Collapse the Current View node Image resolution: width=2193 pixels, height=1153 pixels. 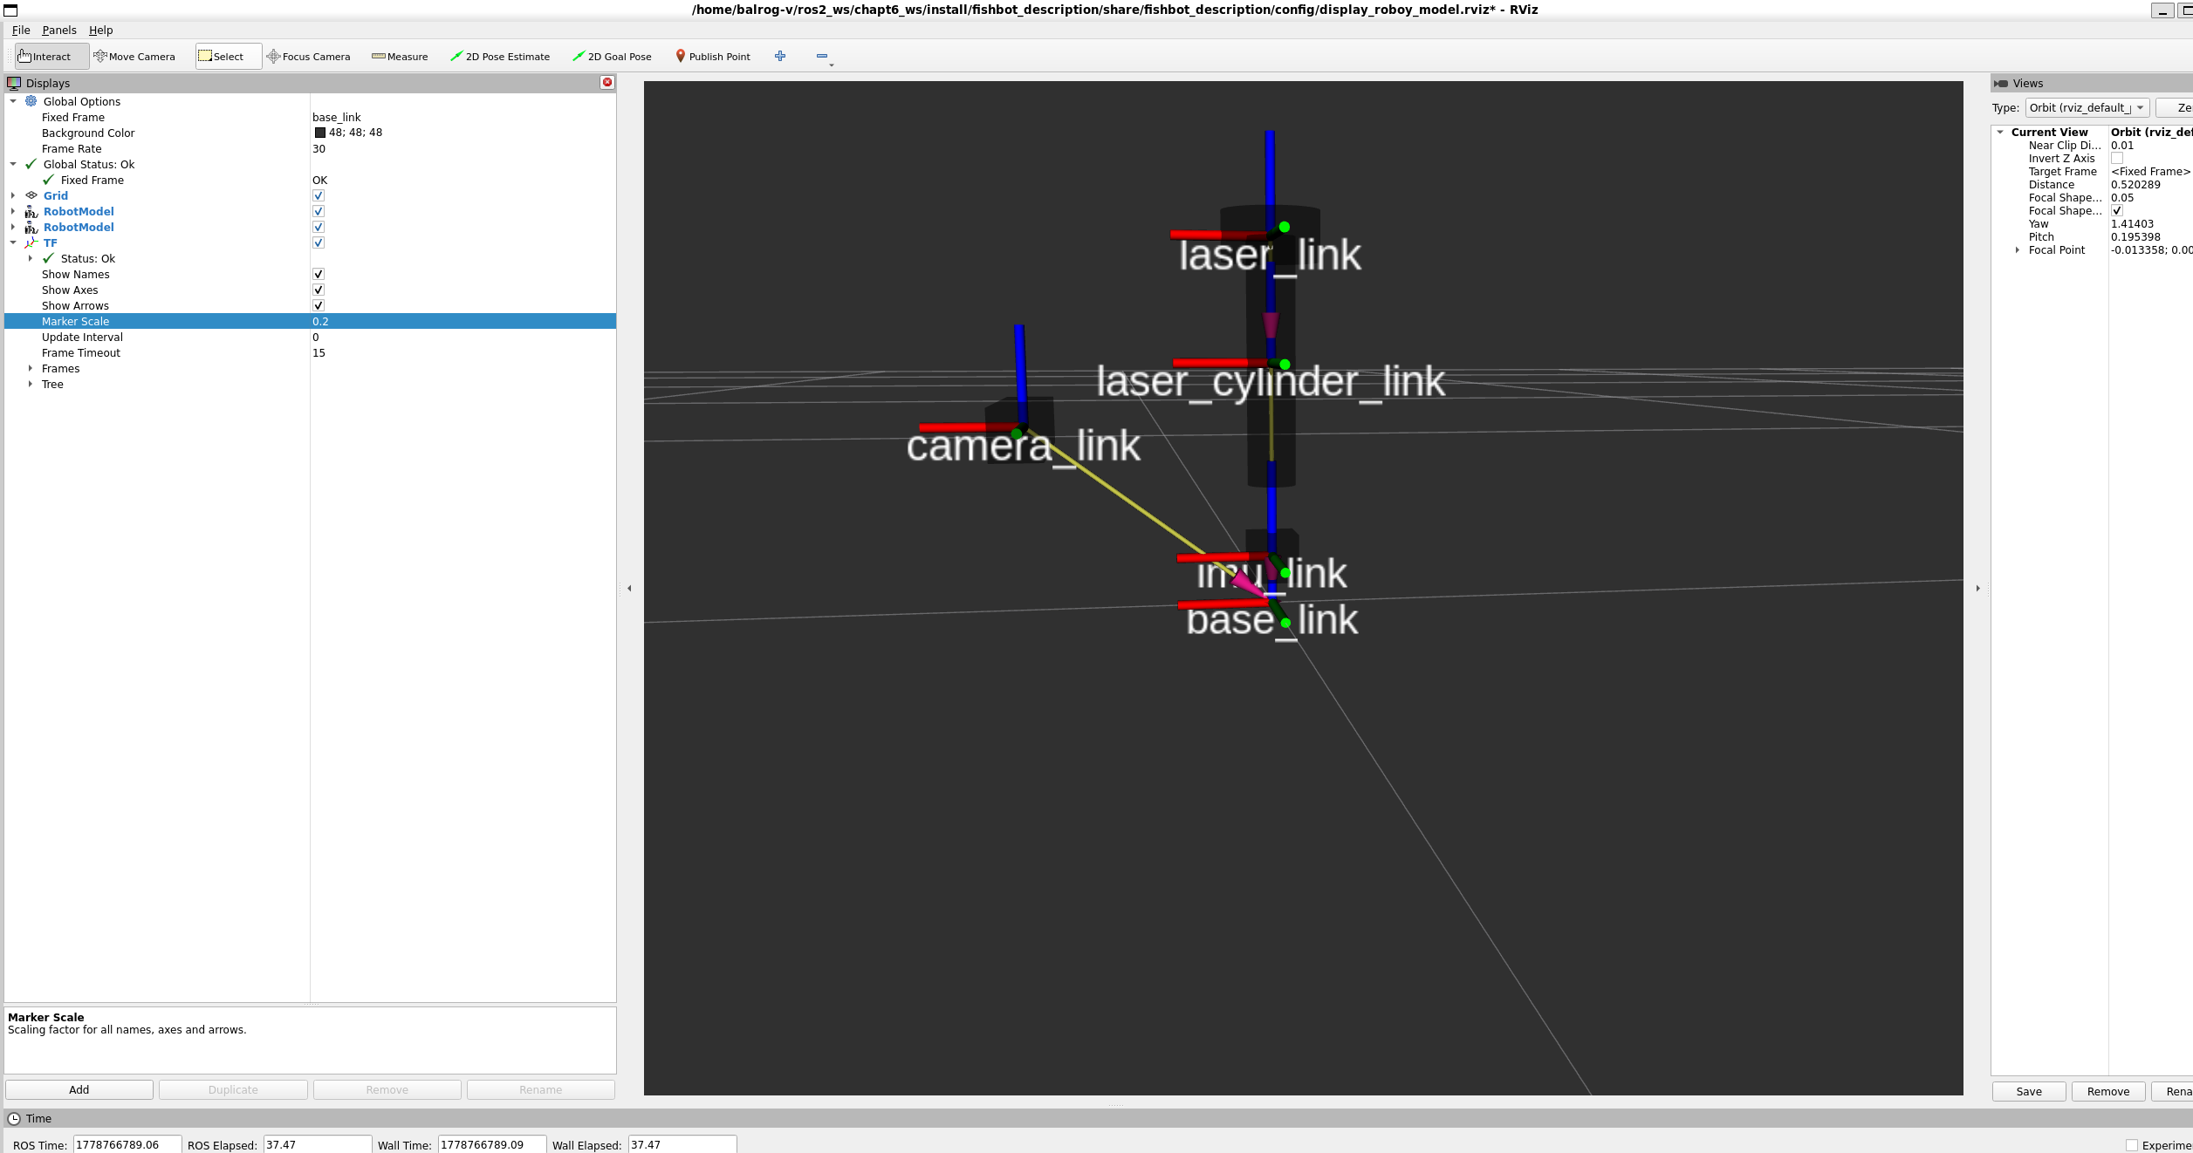(2000, 132)
